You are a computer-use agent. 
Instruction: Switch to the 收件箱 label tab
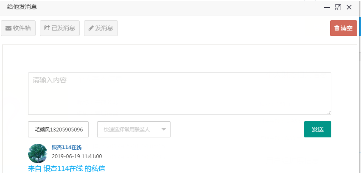click(x=22, y=28)
